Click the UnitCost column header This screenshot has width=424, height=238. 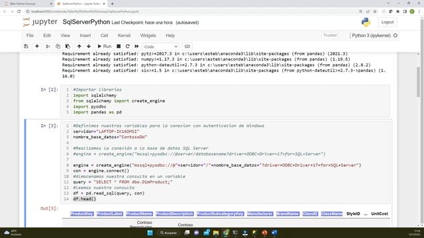380,214
